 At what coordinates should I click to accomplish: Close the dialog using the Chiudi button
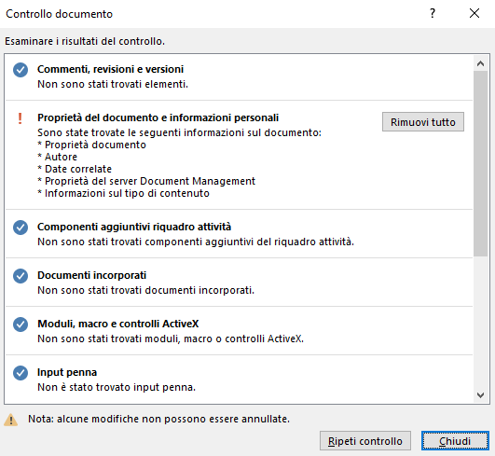(x=455, y=441)
